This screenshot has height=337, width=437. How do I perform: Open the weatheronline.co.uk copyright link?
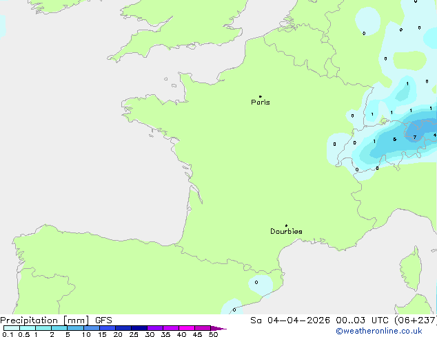point(379,331)
